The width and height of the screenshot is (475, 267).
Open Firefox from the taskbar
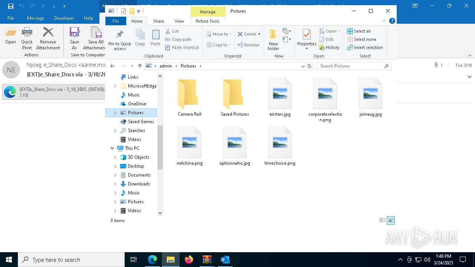tap(189, 260)
